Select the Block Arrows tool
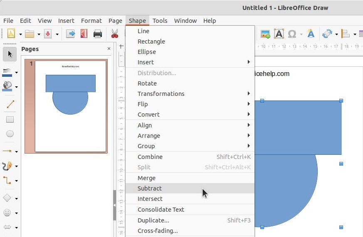This screenshot has width=363, height=237. pos(7,227)
